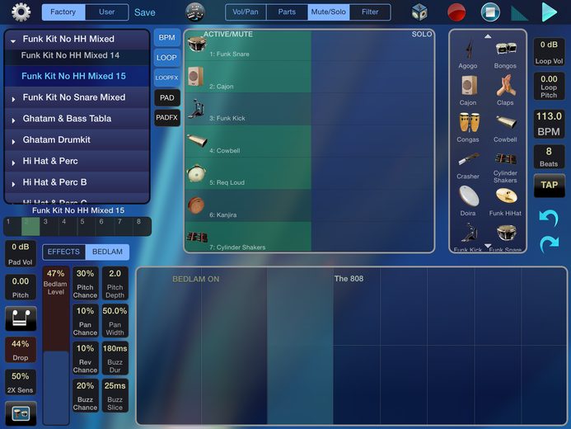Screen dimensions: 571x429
Task: Toggle mute on 4: Cowbell part
Action: click(x=248, y=141)
